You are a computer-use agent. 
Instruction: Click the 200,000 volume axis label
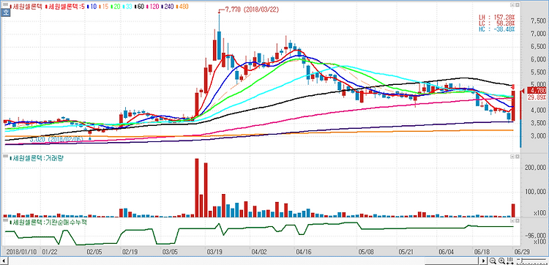tap(536, 168)
